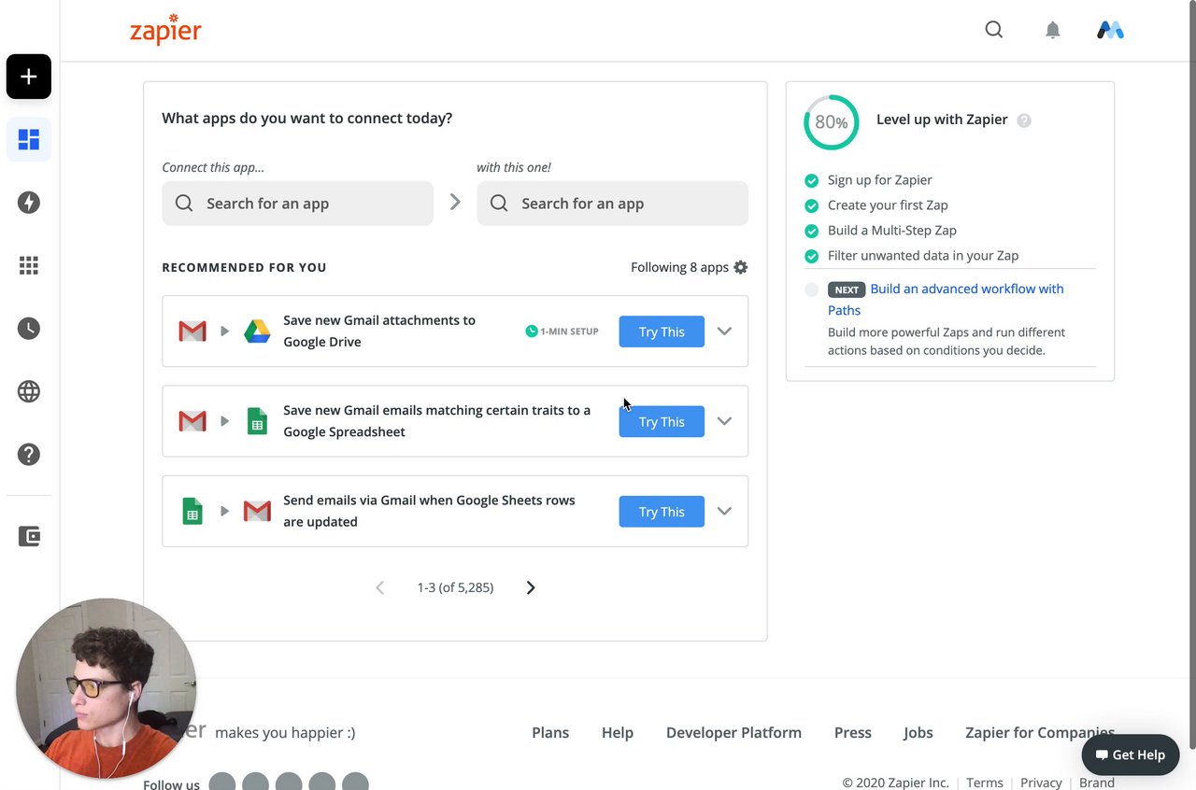The width and height of the screenshot is (1196, 790).
Task: Open Build an advanced workflow with Paths link
Action: click(966, 289)
